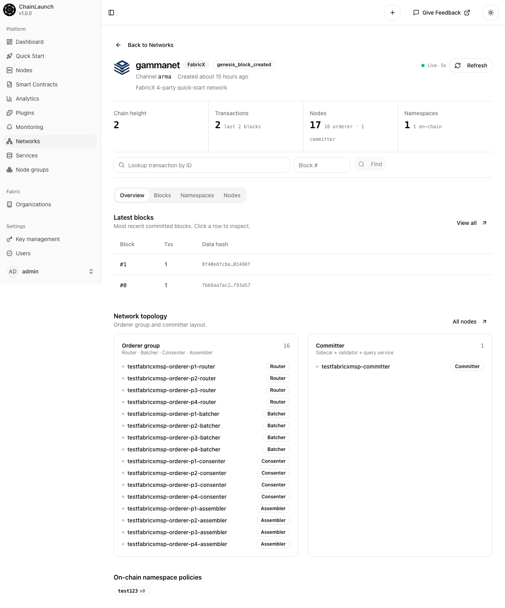This screenshot has height=608, width=505.
Task: Switch to the Namespaces tab
Action: click(x=197, y=195)
